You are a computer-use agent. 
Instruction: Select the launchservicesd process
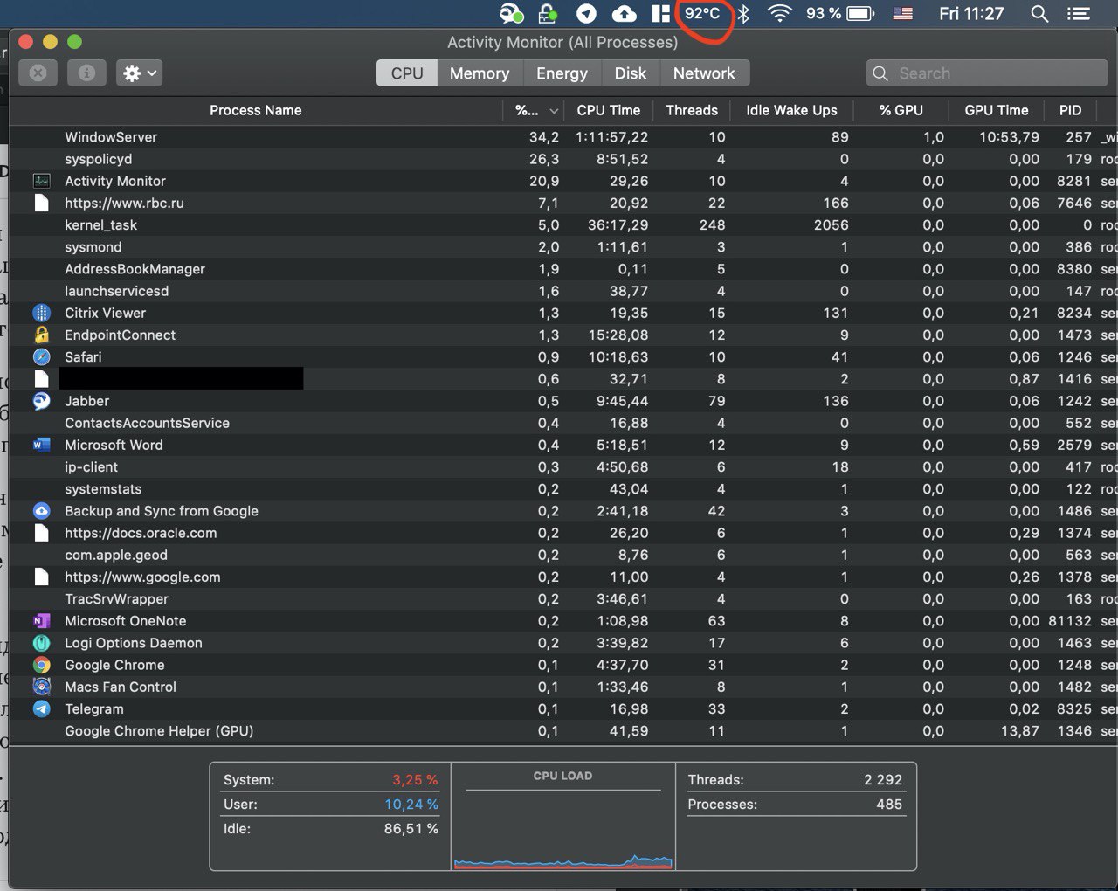point(563,291)
